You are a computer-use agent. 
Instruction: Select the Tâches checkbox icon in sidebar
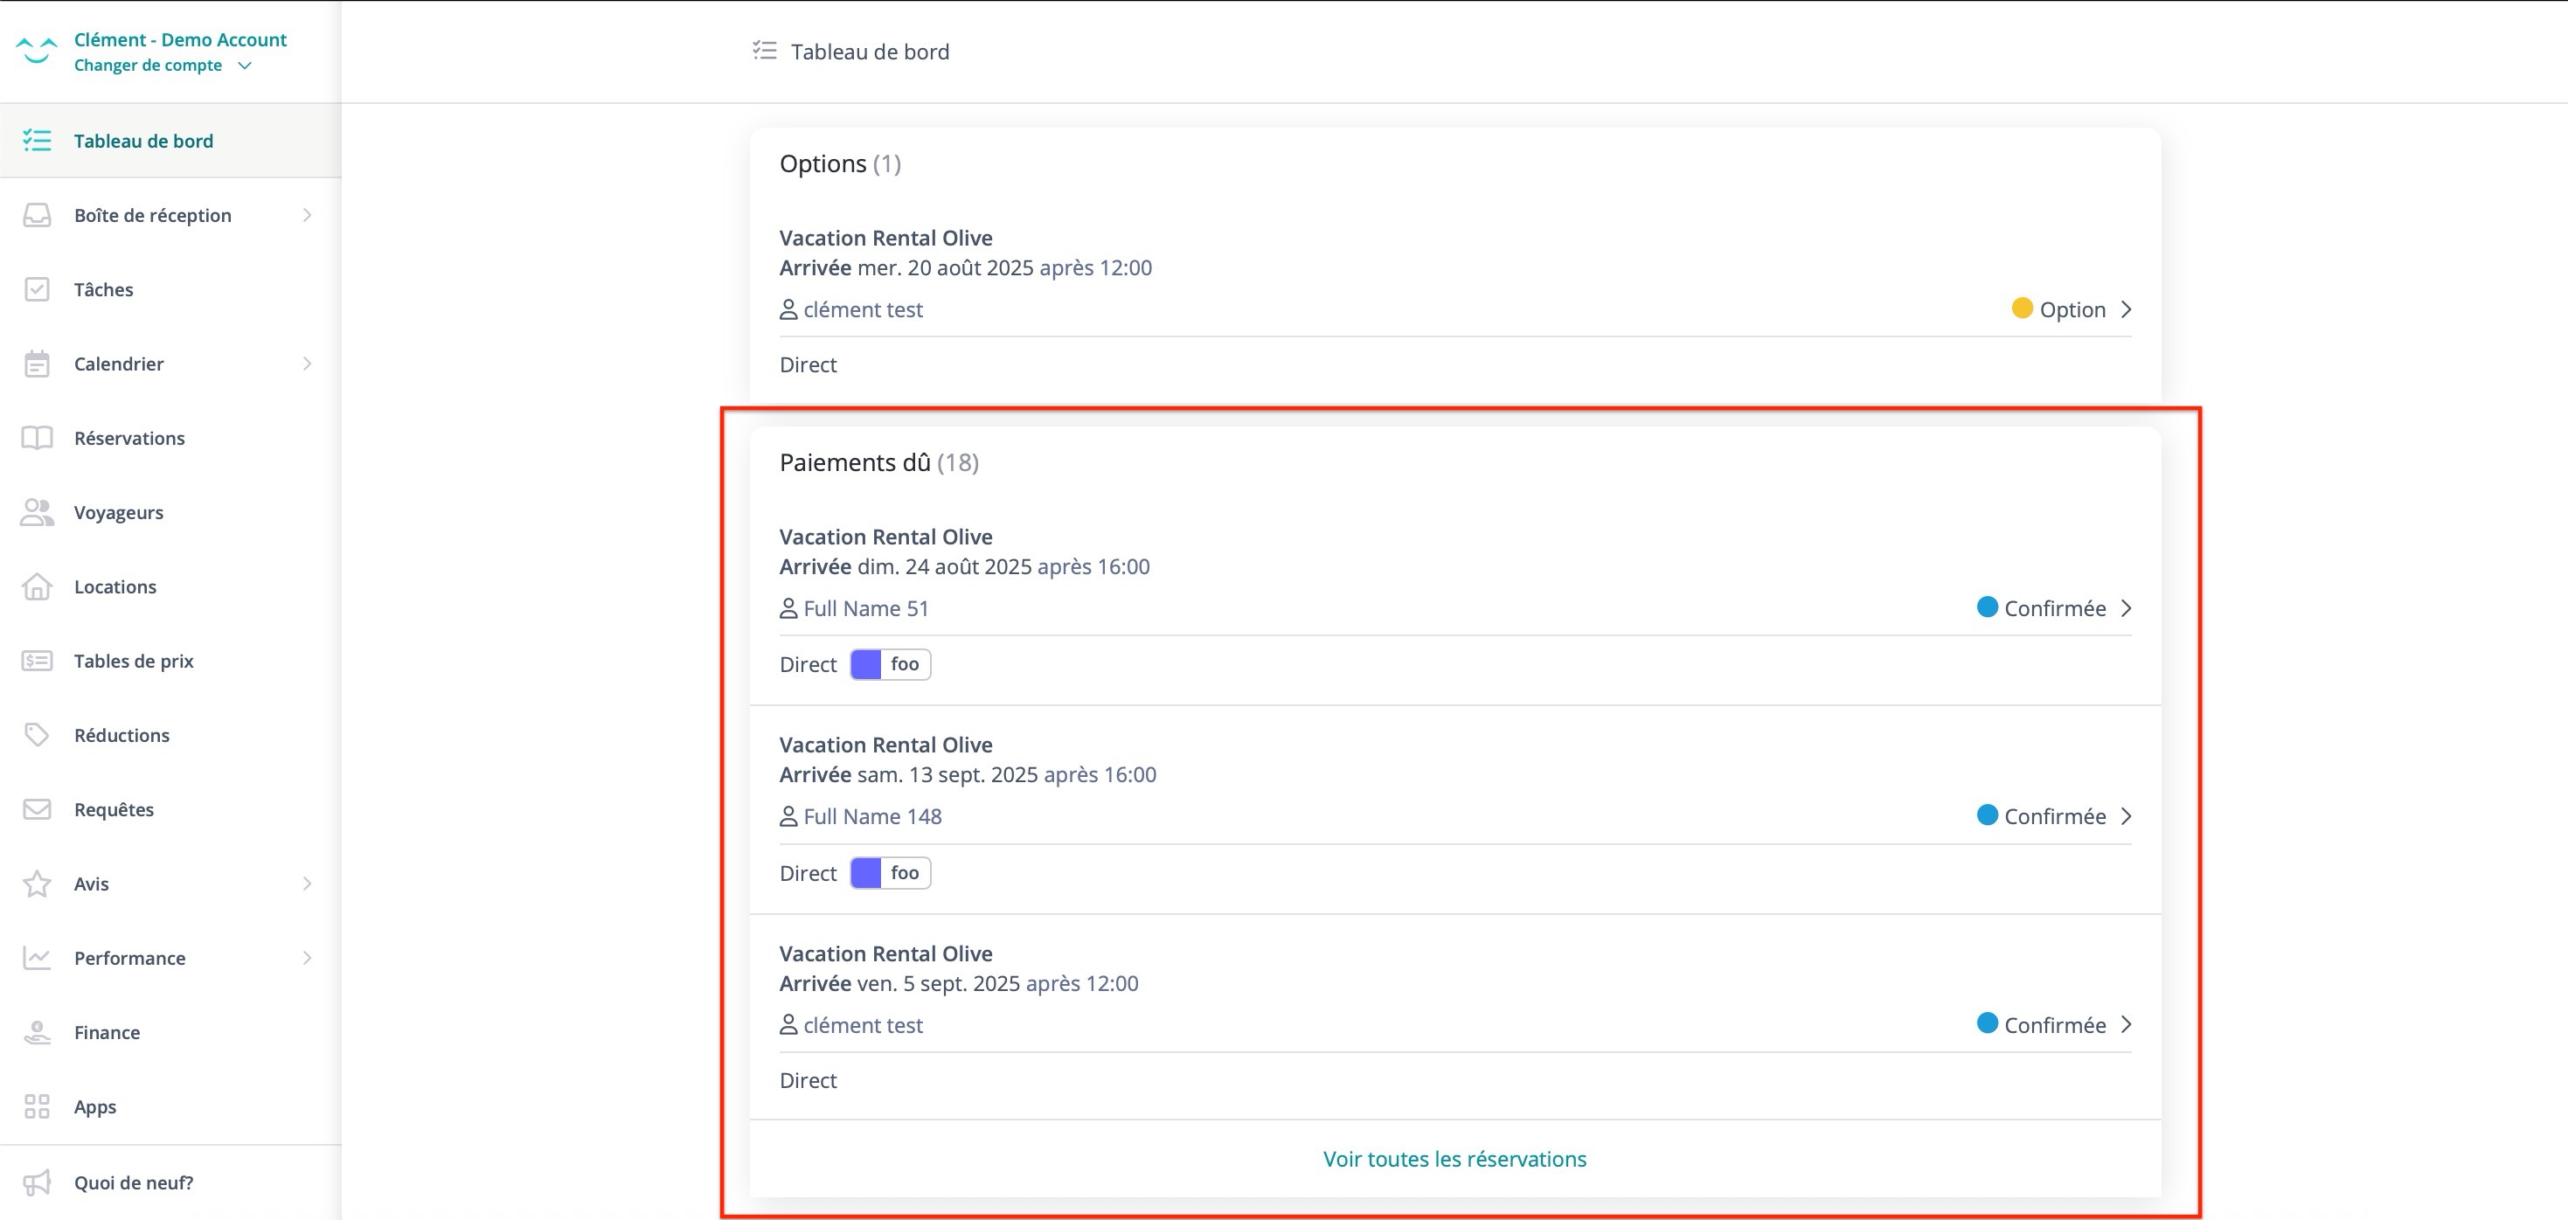(36, 289)
